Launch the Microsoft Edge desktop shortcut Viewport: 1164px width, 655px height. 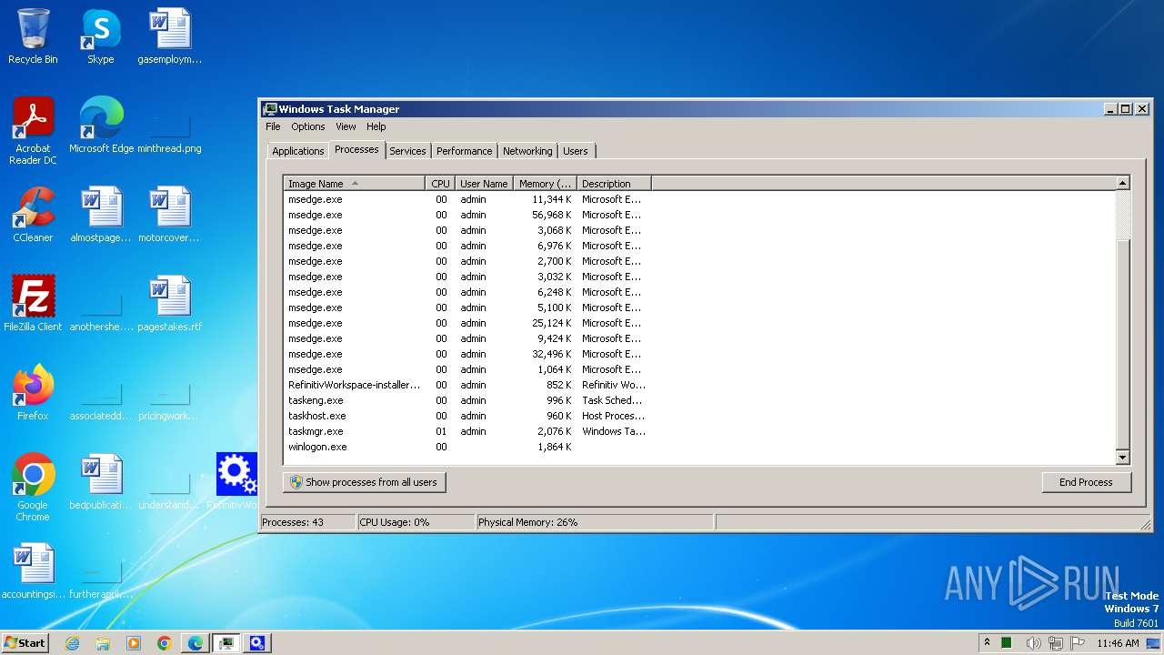click(x=101, y=125)
